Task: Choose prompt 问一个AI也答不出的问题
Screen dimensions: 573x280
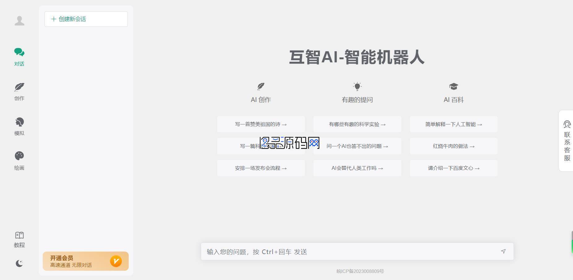Action: point(357,146)
